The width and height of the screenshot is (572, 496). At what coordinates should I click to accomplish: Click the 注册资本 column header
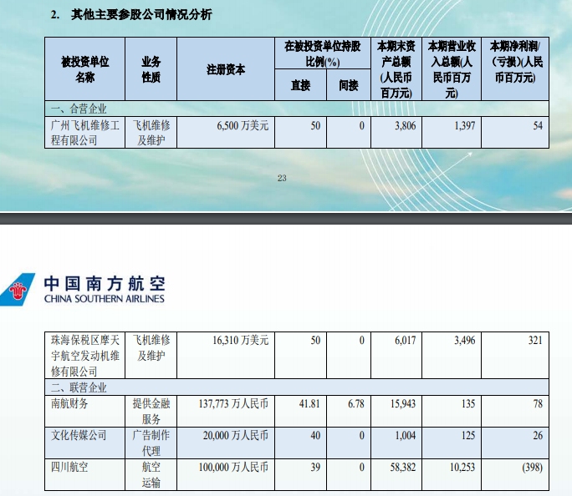coord(226,69)
